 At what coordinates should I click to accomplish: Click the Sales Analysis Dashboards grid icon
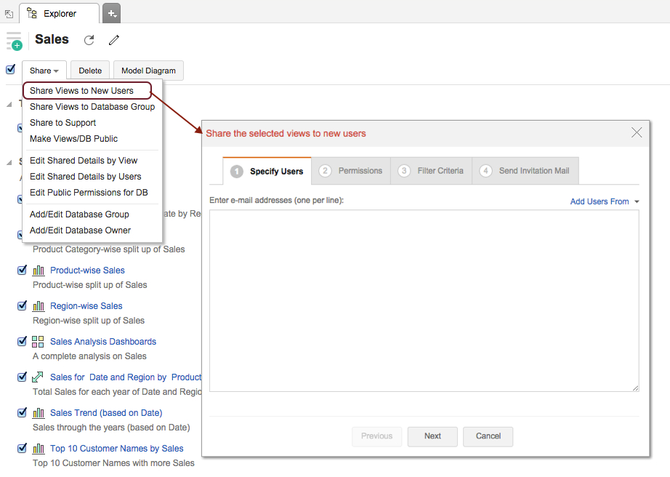click(38, 342)
